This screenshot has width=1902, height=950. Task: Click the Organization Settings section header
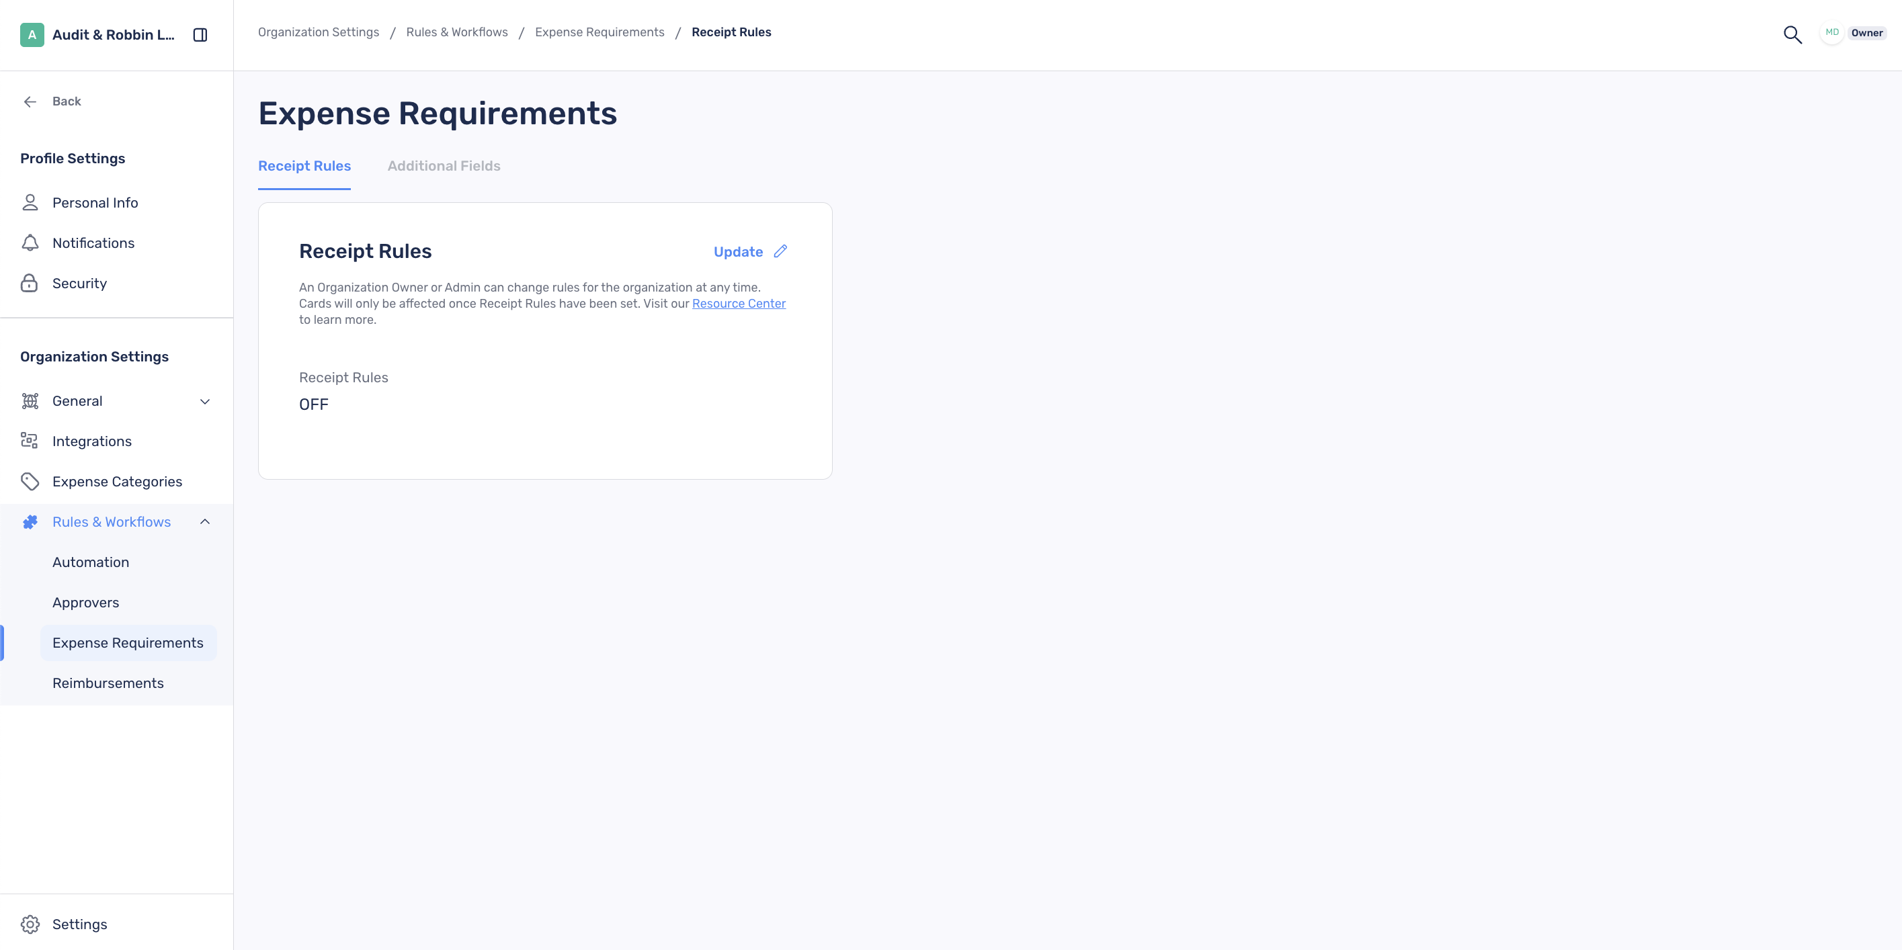click(x=95, y=357)
